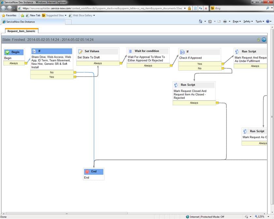Open Favorites via the star icon
The image size is (274, 219).
tap(5, 15)
